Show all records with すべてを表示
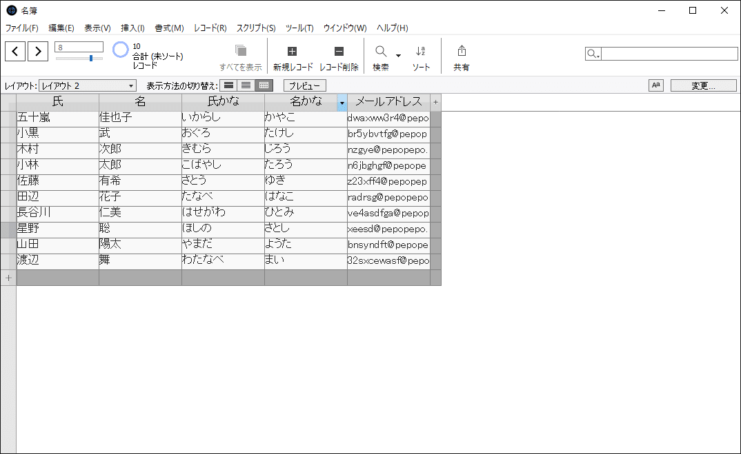 [x=241, y=55]
